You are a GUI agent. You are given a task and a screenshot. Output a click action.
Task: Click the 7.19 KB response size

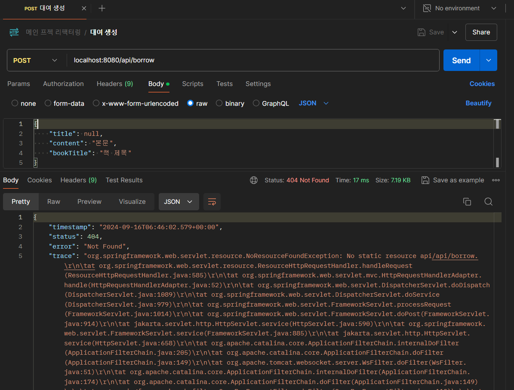coord(400,180)
